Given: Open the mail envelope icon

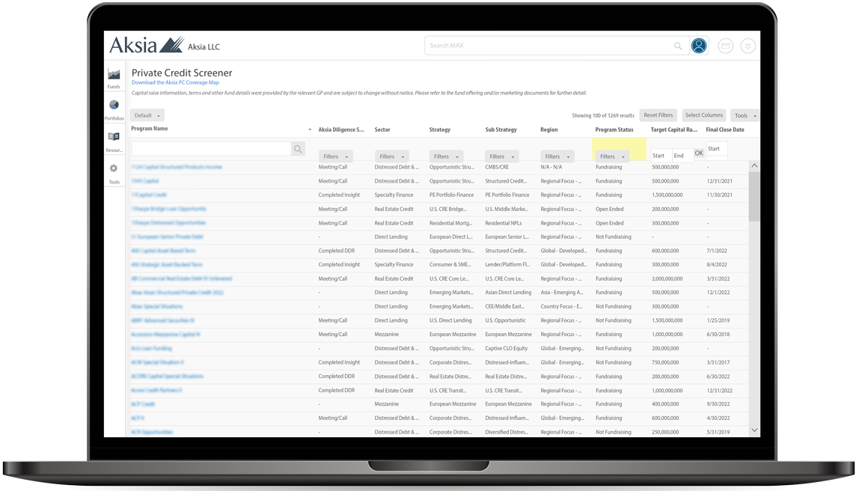Looking at the screenshot, I should 725,46.
